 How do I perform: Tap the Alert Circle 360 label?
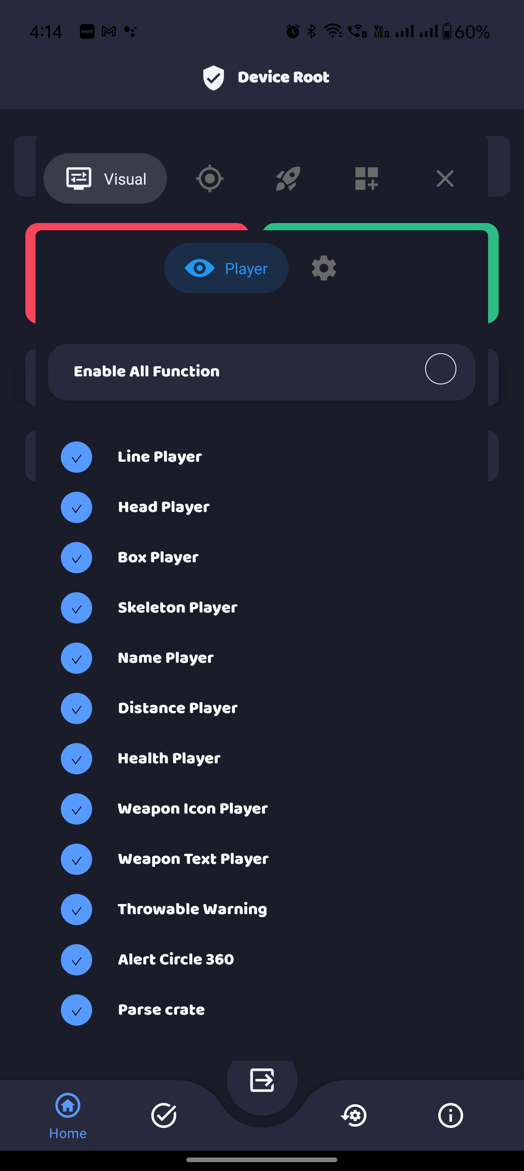175,960
